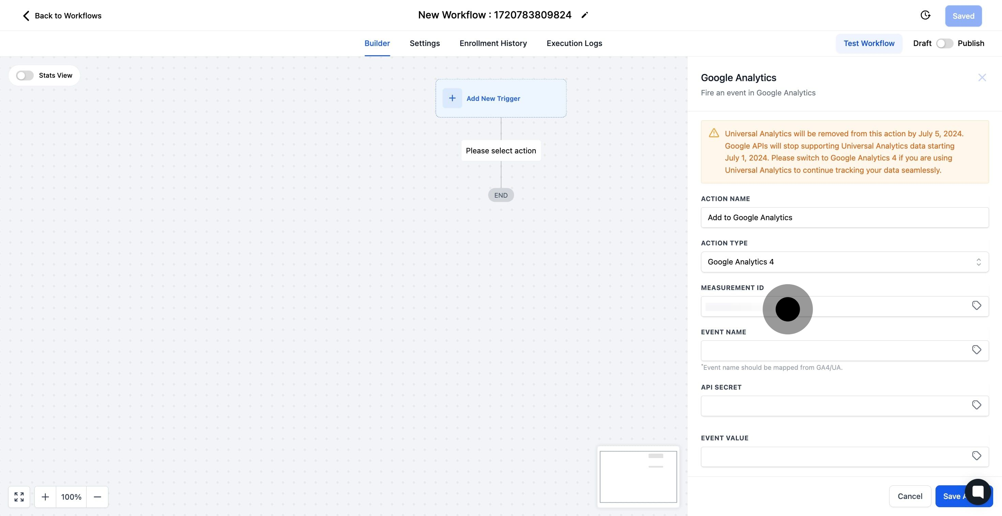Toggle the Draft/Publish switch
The height and width of the screenshot is (516, 1002).
tap(944, 43)
